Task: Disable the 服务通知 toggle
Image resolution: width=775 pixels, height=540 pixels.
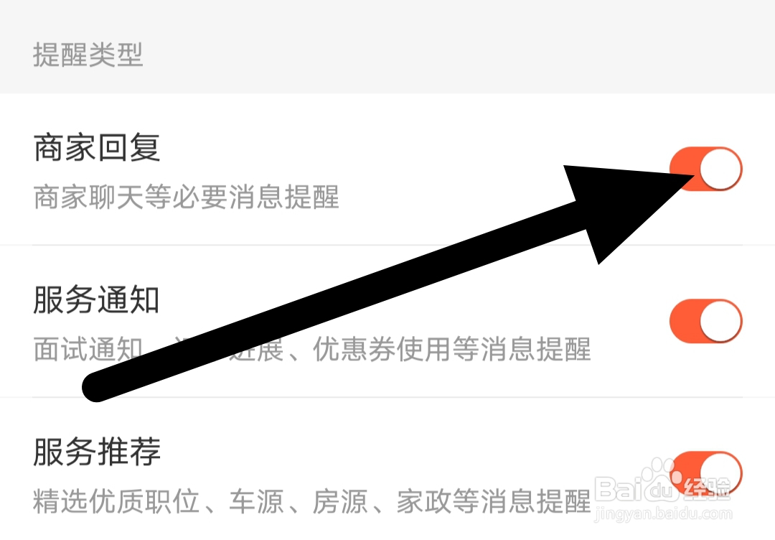Action: pos(706,321)
